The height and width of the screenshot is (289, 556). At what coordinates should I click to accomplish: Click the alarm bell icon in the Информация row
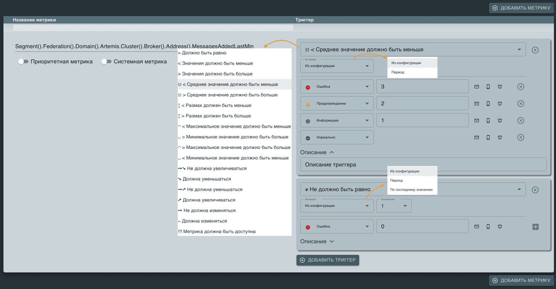click(500, 121)
